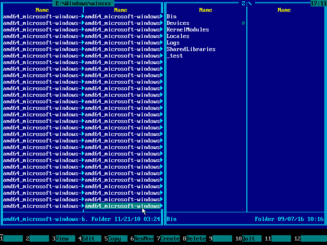Screen dimensions: 327x245
Task: Click the 7 Create function key
Action: click(168, 238)
